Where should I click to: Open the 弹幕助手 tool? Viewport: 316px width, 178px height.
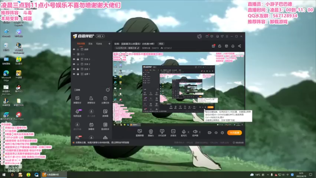(77, 100)
